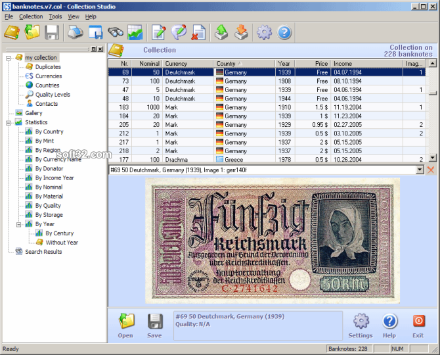
Task: Open the statistics chart toolbar icon
Action: [x=135, y=32]
